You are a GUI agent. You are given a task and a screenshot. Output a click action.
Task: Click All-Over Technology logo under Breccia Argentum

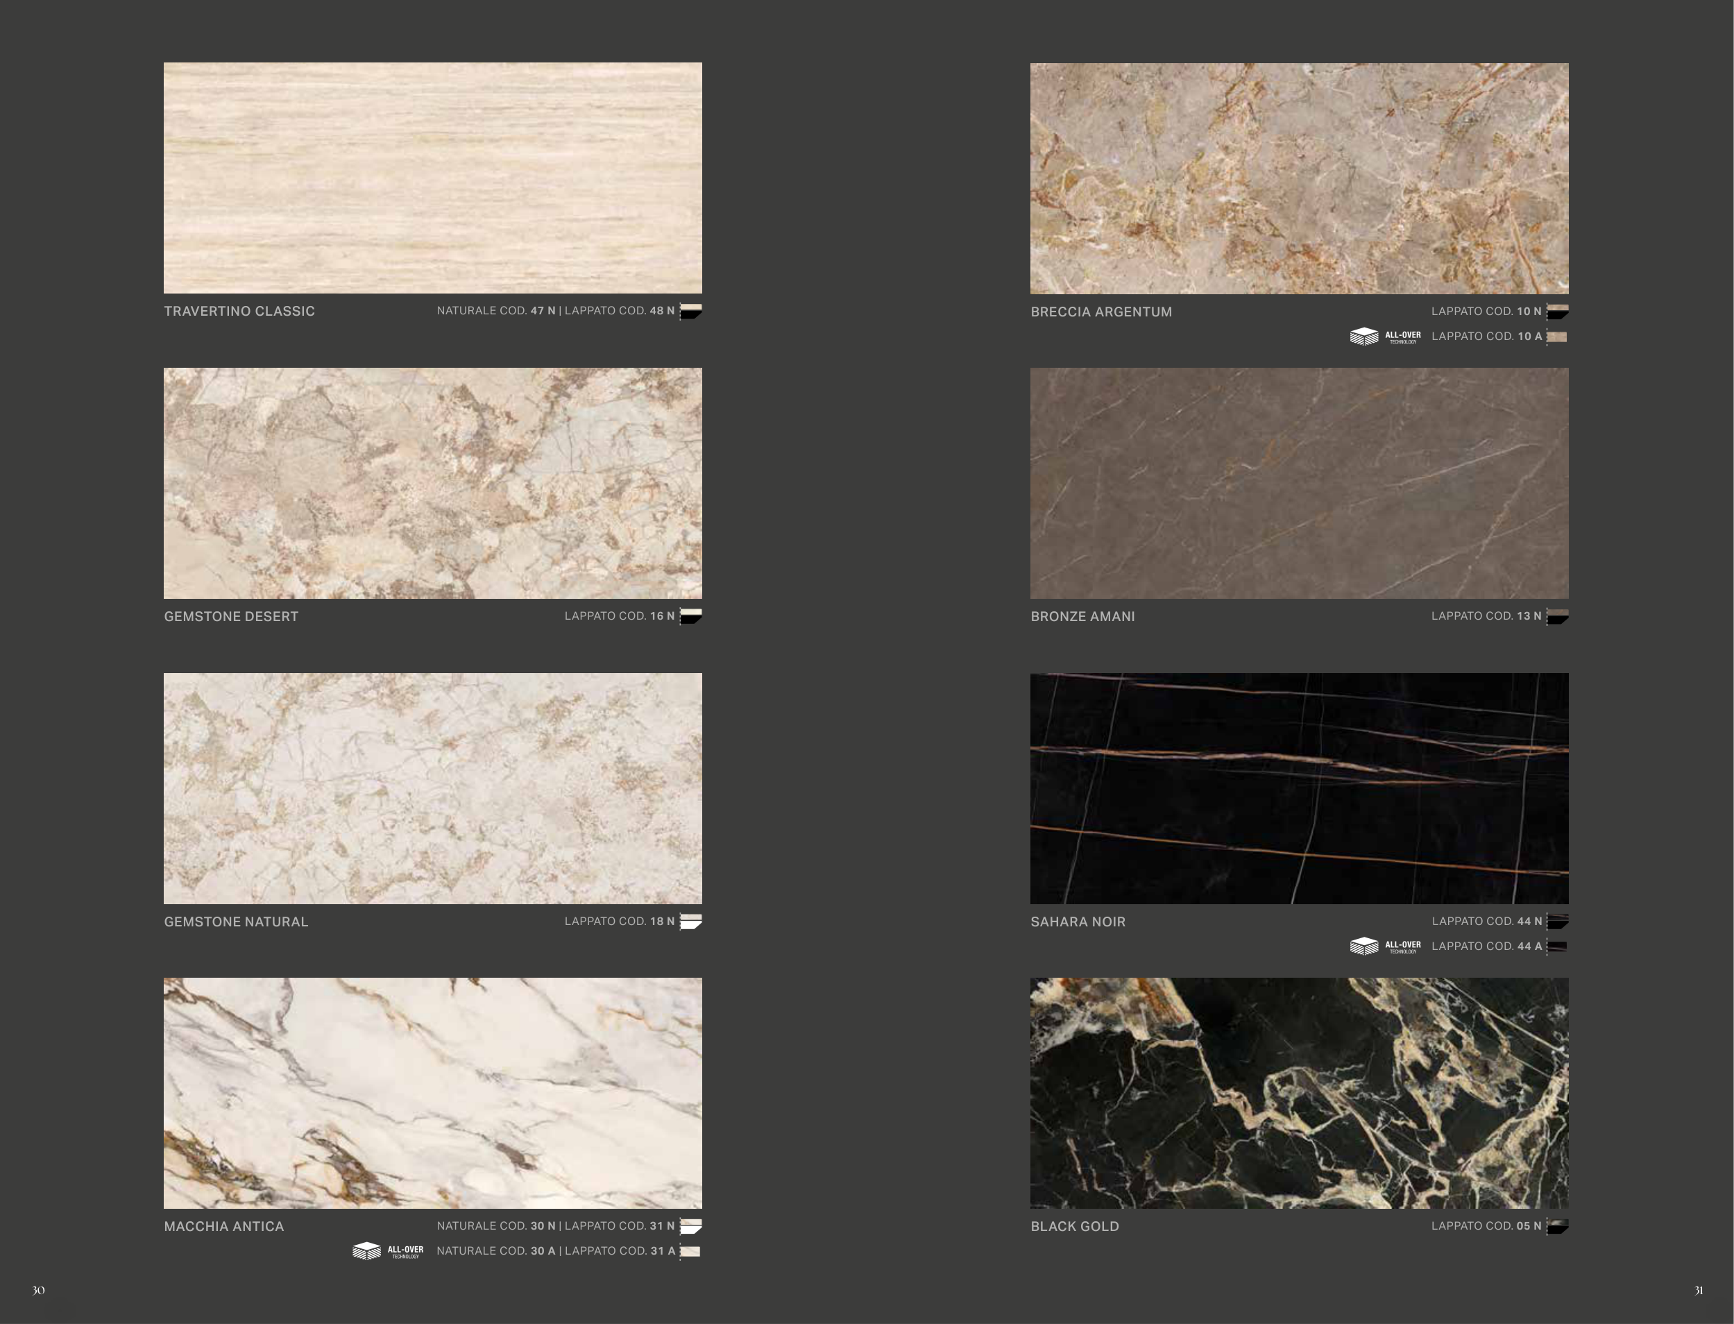(x=1385, y=337)
